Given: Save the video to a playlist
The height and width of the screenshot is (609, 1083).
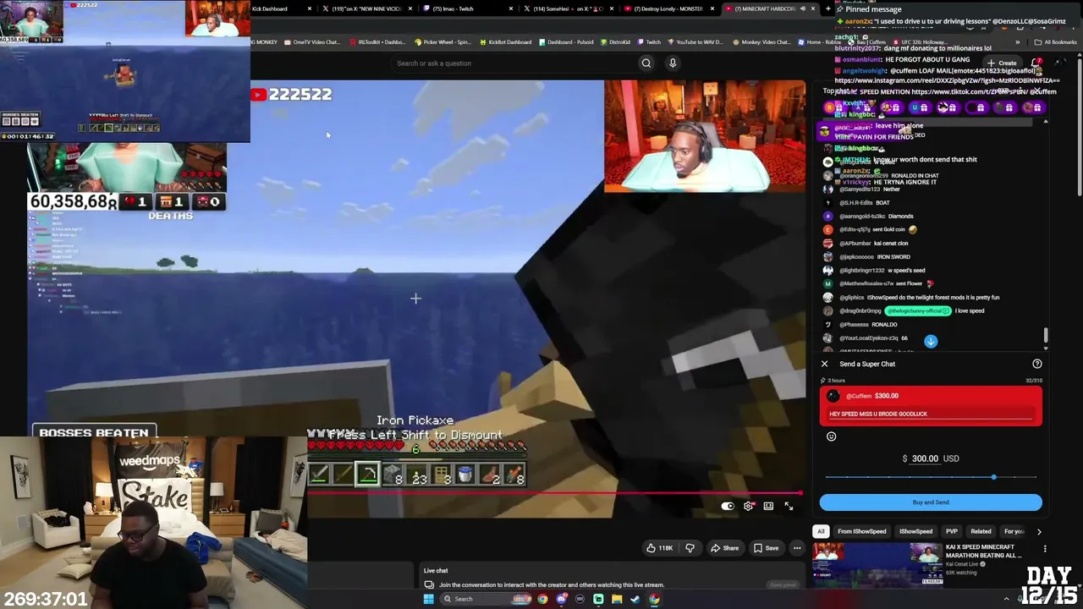Looking at the screenshot, I should 766,548.
